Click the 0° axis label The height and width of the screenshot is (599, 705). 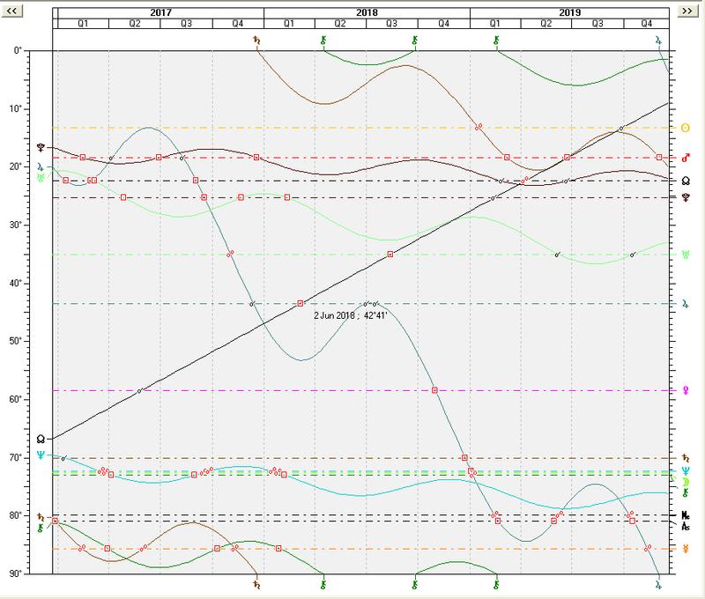click(x=18, y=51)
